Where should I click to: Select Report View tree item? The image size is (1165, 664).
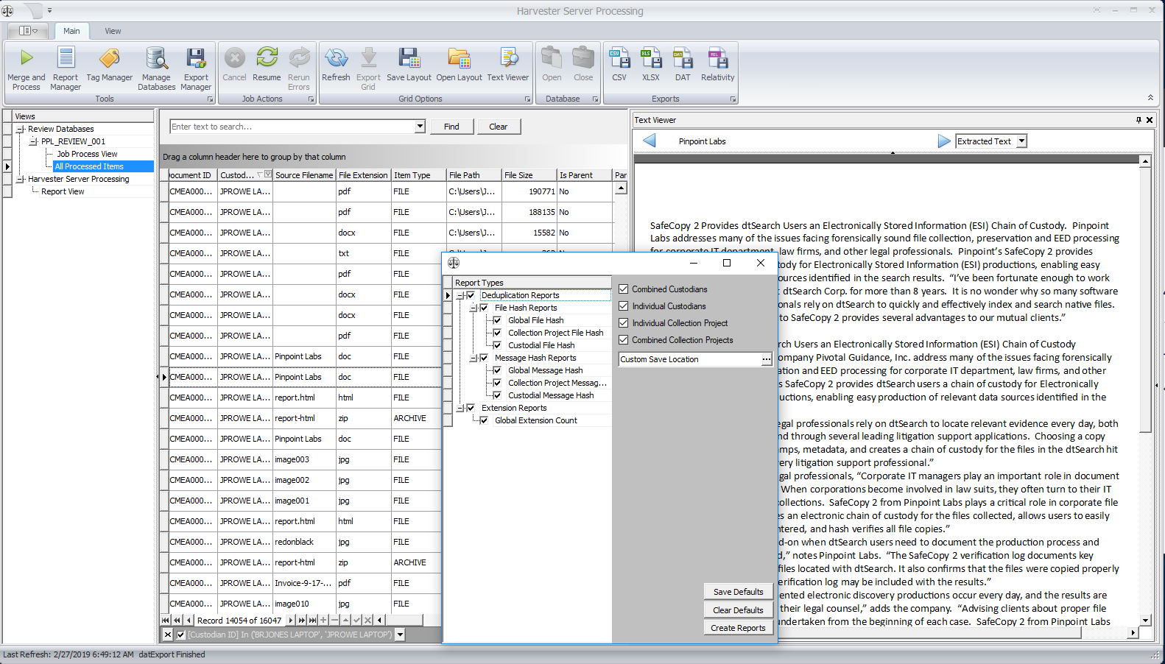(x=63, y=191)
